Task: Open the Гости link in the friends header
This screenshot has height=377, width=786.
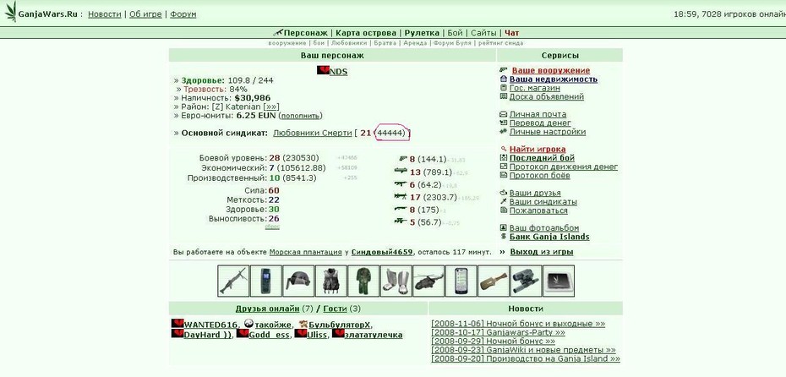Action: tap(335, 309)
